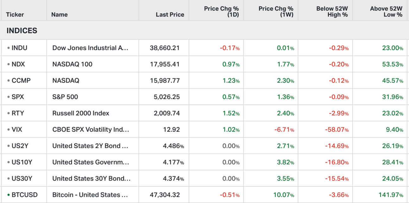Image resolution: width=409 pixels, height=203 pixels.
Task: Click the gray dot next to VIX
Action: point(9,129)
